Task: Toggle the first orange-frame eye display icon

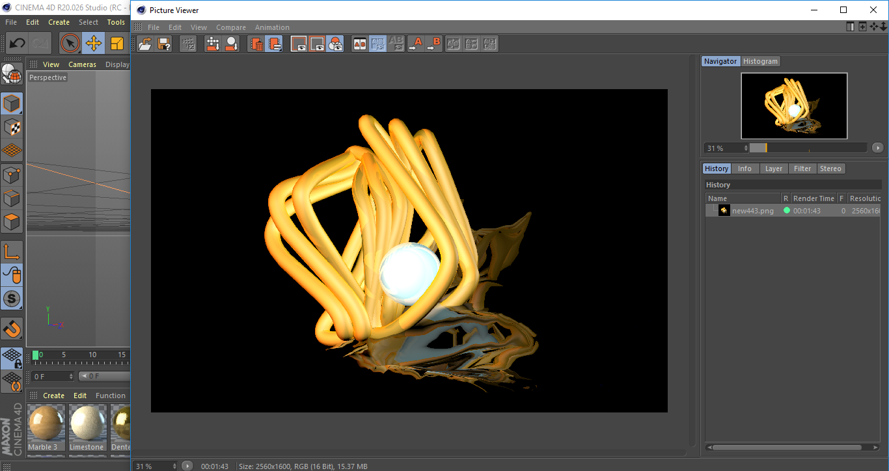Action: 299,44
